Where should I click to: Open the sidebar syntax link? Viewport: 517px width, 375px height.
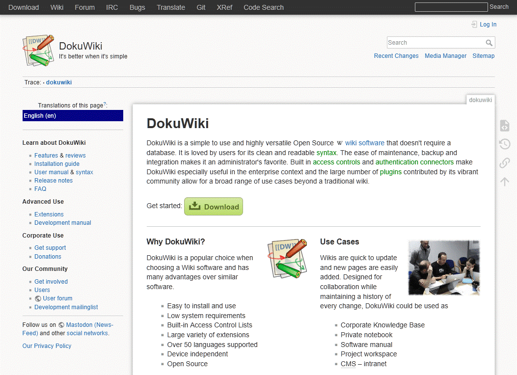[84, 172]
